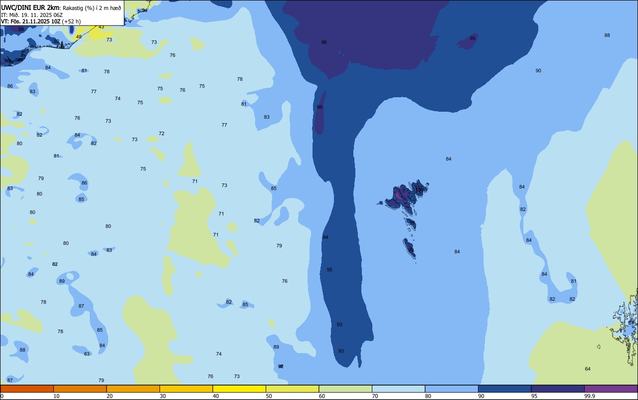Screen dimensions: 638x400
Task: Click the 0–10% dark orange legend swatch
Action: 27,389
